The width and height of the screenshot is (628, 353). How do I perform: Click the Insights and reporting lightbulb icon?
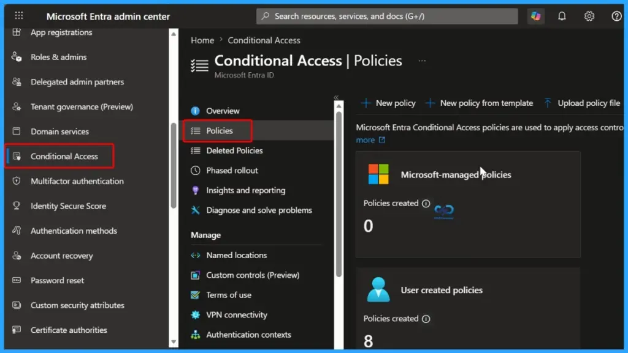[195, 190]
